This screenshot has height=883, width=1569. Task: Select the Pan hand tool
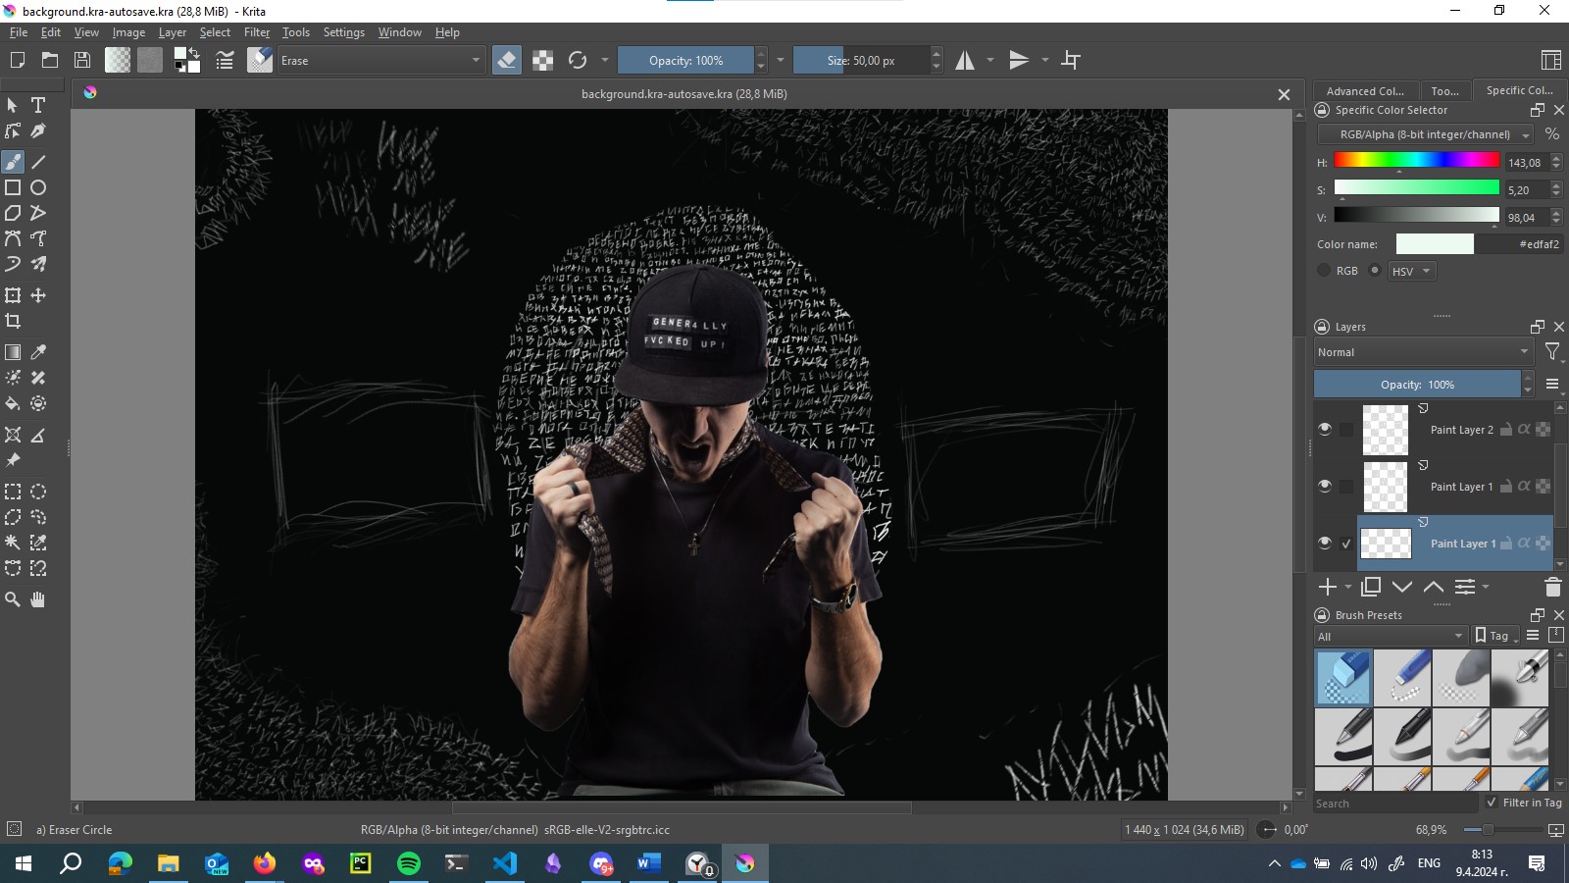point(38,599)
